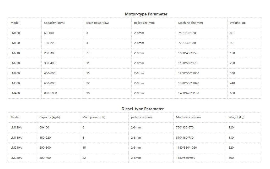Click the Motor-type Parameter heading
The width and height of the screenshot is (270, 169).
[x=146, y=14]
